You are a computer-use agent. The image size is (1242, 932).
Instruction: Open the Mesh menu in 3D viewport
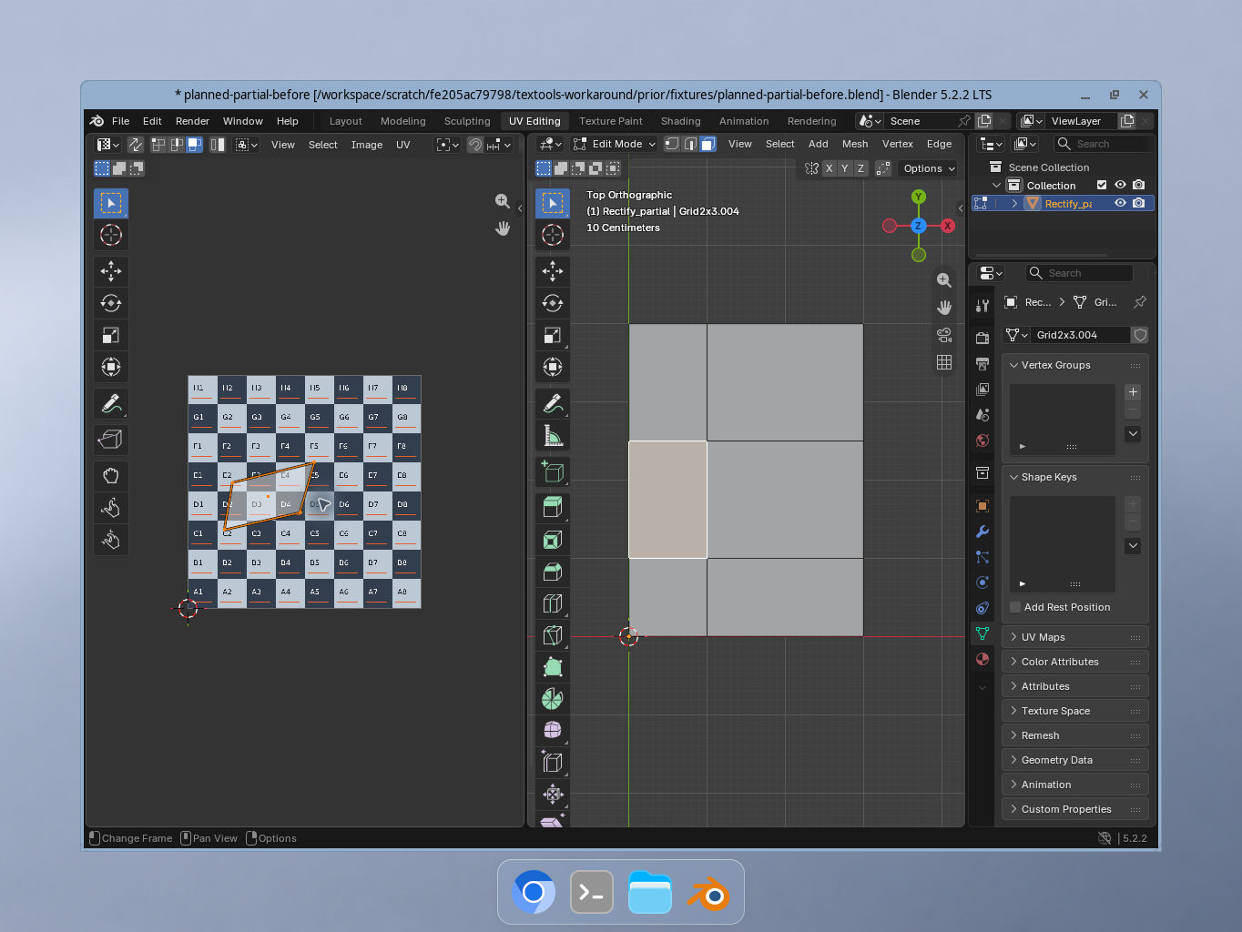click(855, 144)
